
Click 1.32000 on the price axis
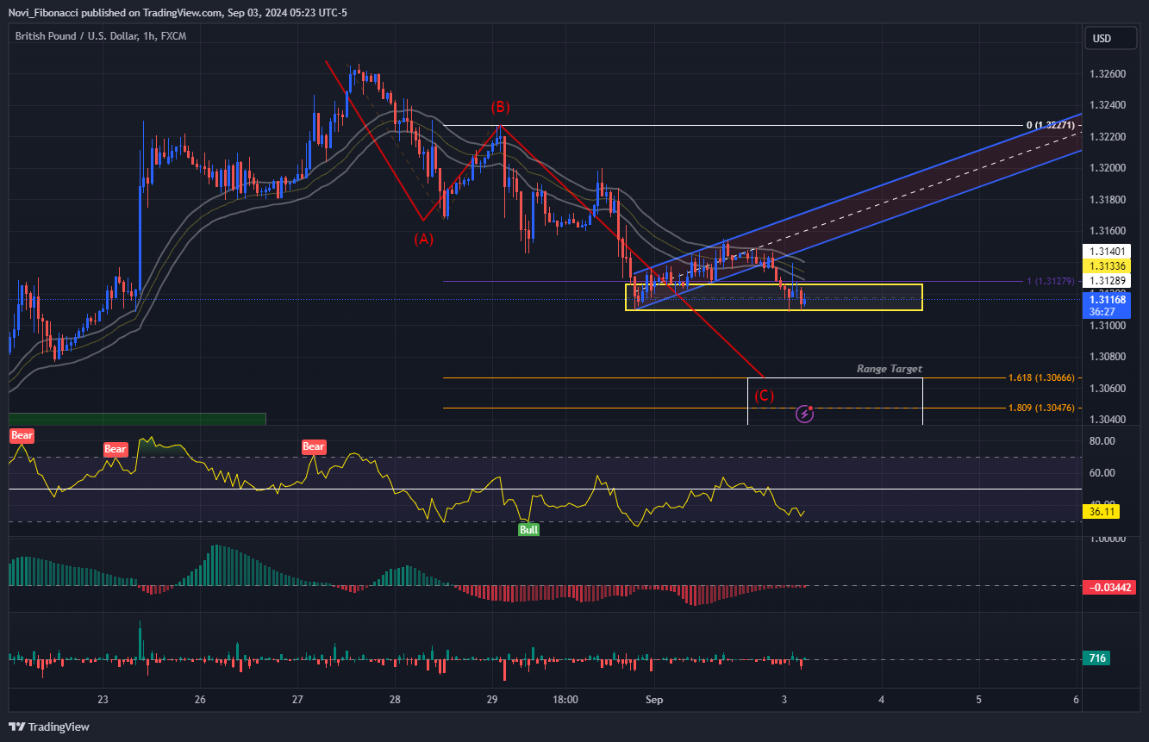click(1108, 168)
